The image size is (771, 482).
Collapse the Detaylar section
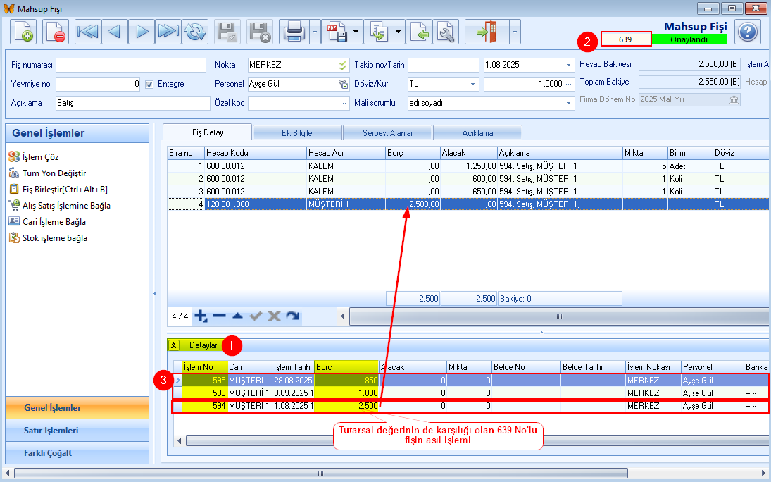coord(174,345)
